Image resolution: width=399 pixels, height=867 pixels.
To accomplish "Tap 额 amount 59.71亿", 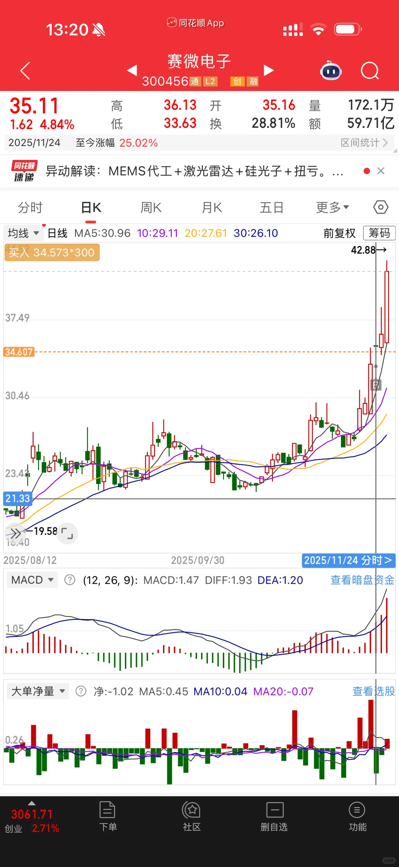I will [x=371, y=123].
